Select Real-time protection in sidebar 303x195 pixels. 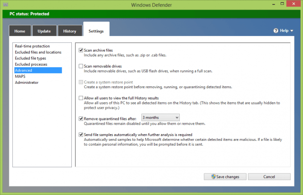[32, 46]
